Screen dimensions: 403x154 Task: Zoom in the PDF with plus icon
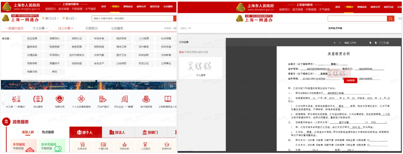pos(335,43)
